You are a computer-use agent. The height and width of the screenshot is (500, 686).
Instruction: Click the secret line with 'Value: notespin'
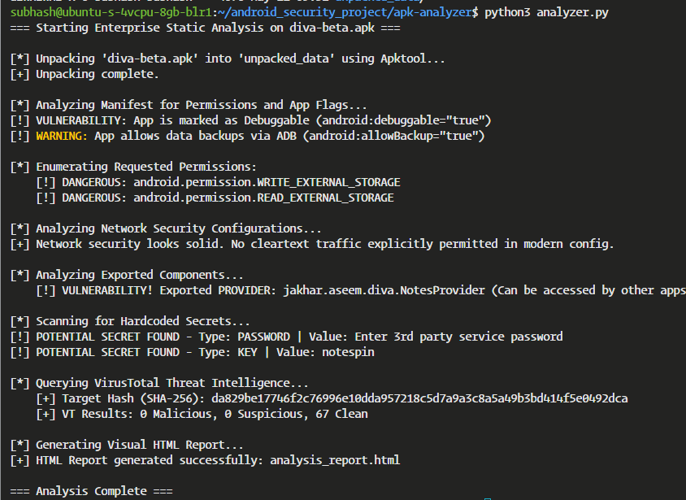point(193,353)
